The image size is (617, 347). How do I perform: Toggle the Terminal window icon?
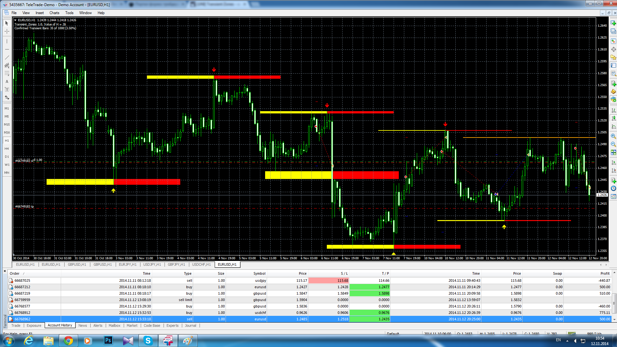tap(613, 65)
